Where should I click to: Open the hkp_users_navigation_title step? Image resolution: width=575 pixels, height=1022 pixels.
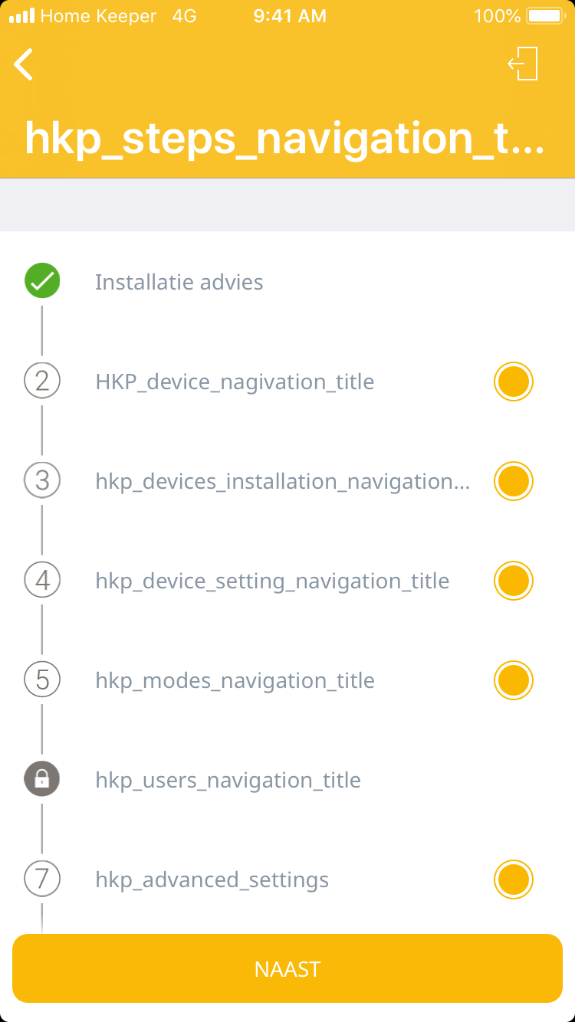tap(228, 780)
